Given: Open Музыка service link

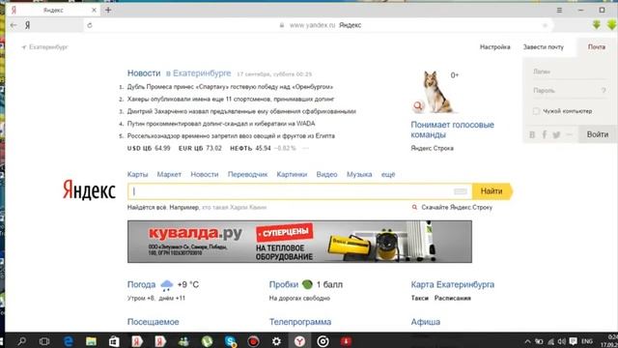Looking at the screenshot, I should 359,174.
